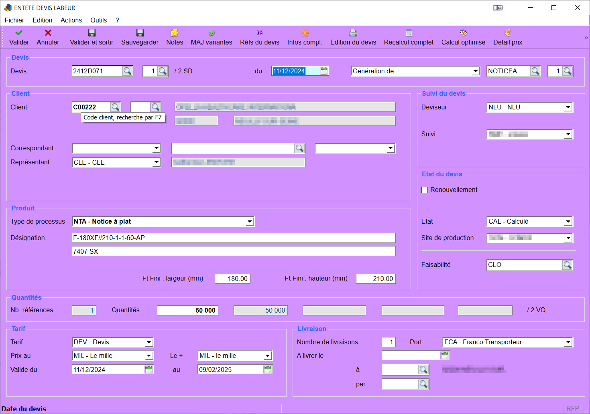Click the Sauvegarder button

click(x=140, y=38)
